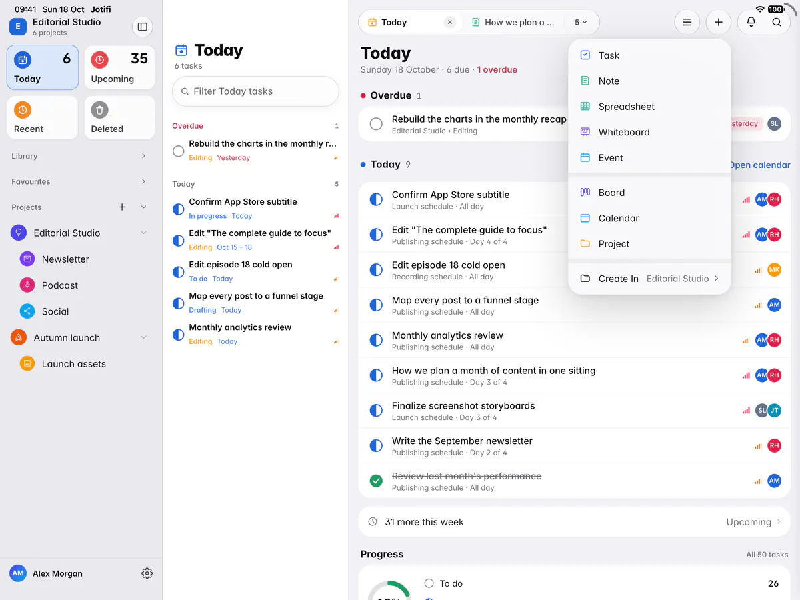800x600 pixels.
Task: Click the plus create button in toolbar
Action: (x=718, y=22)
